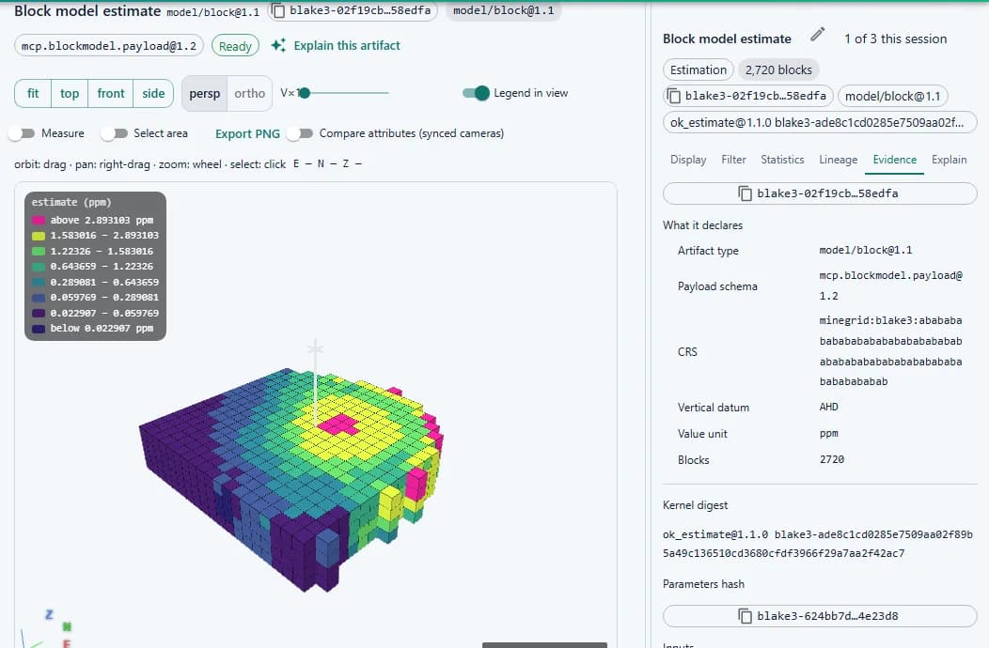Click the 'ppm' value unit value
The height and width of the screenshot is (648, 989).
(829, 434)
